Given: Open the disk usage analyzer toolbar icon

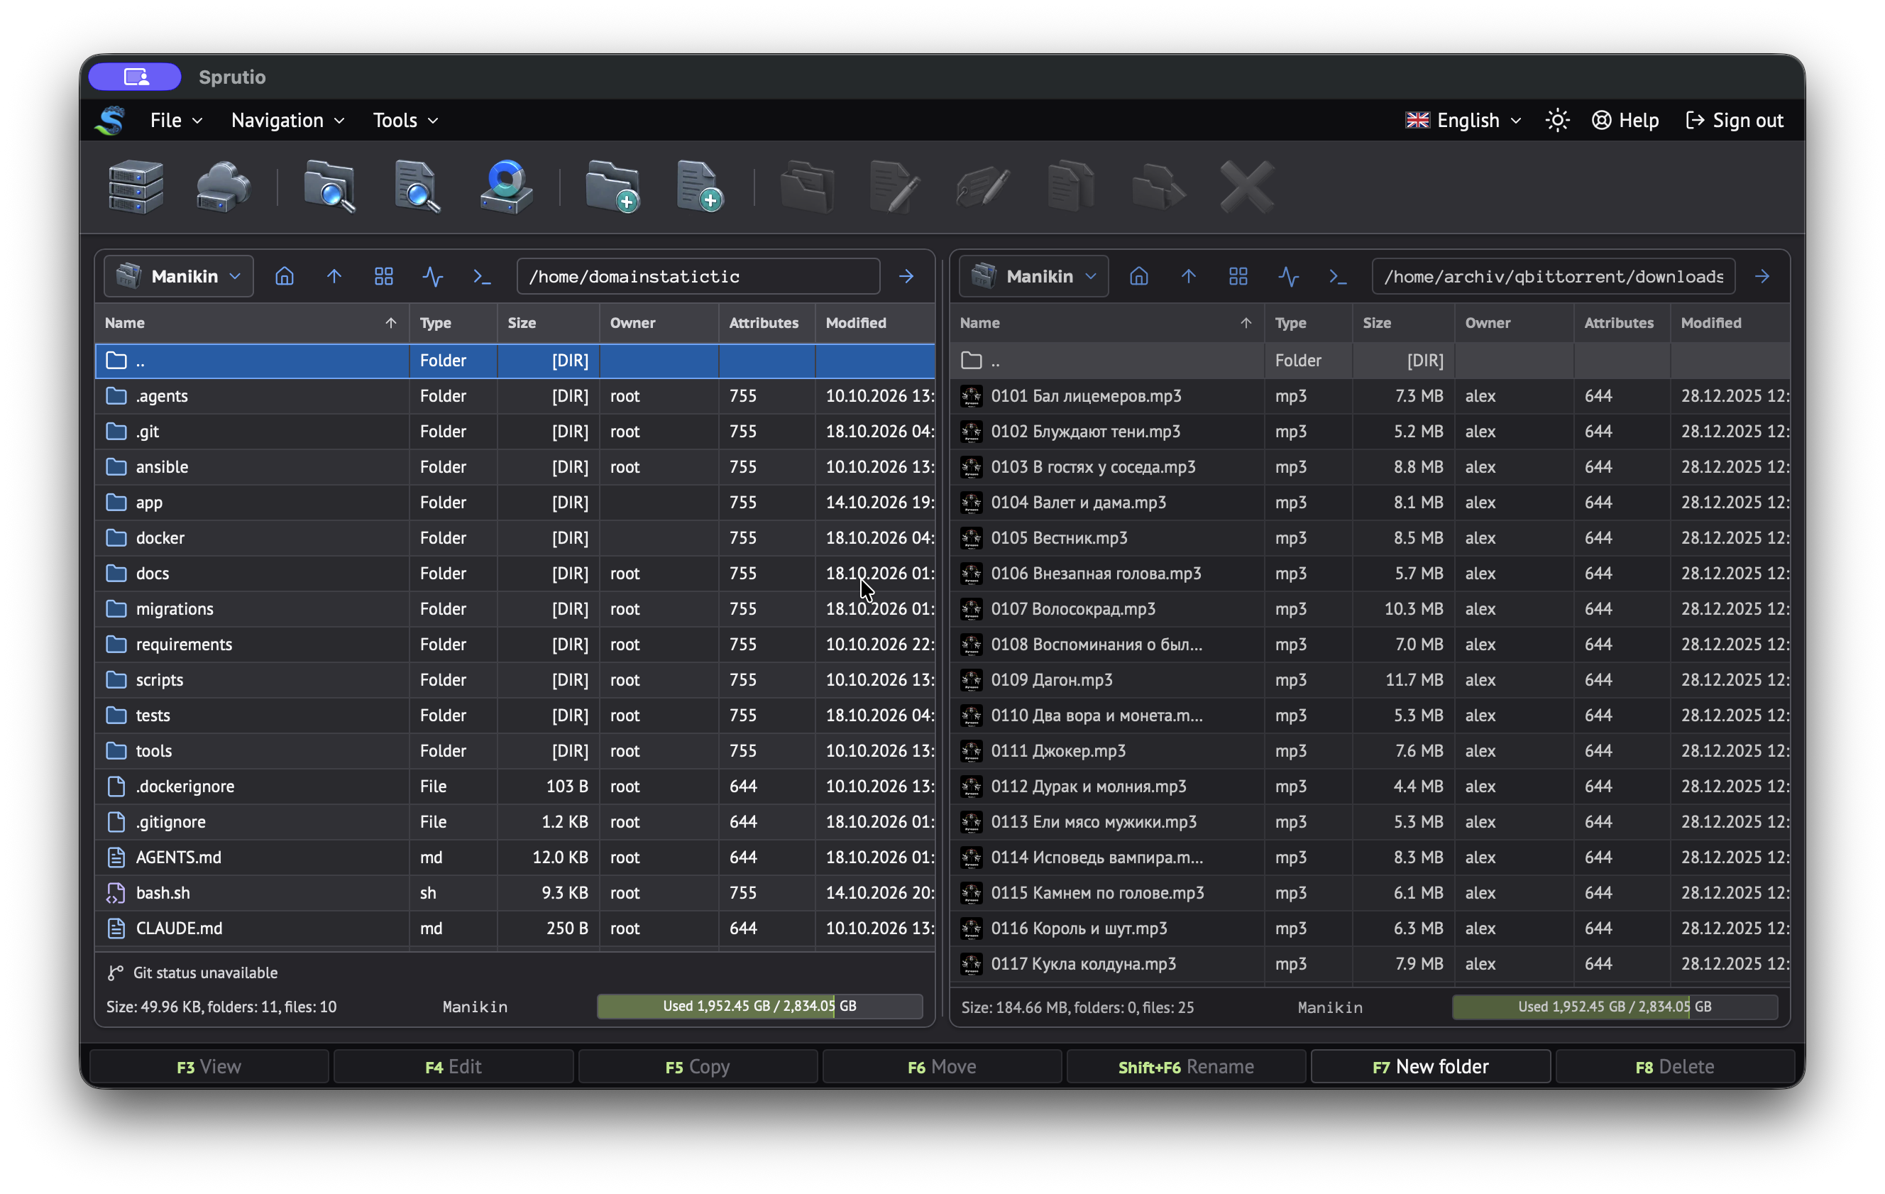Looking at the screenshot, I should [x=507, y=187].
